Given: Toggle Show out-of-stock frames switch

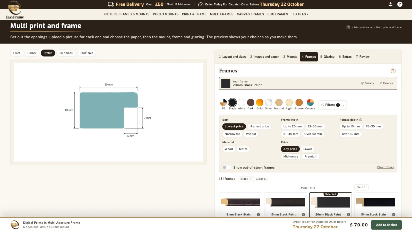Looking at the screenshot, I should tap(227, 168).
